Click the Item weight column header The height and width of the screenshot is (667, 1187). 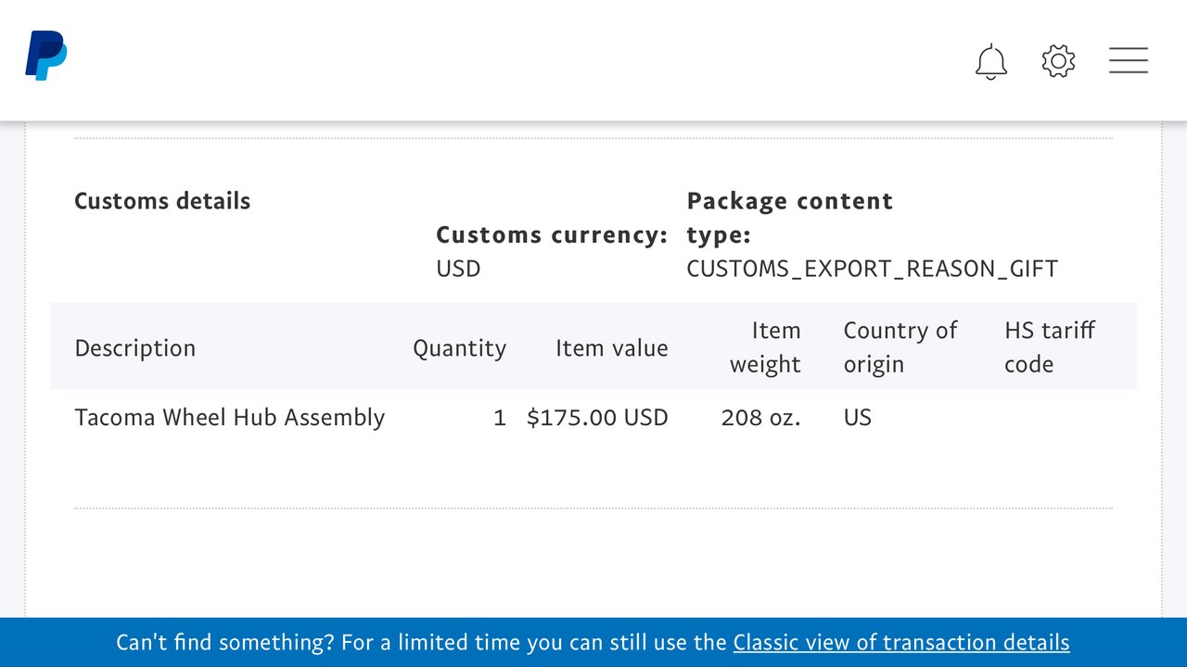point(765,347)
